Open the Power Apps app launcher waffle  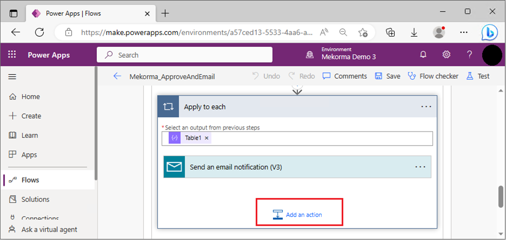12,54
